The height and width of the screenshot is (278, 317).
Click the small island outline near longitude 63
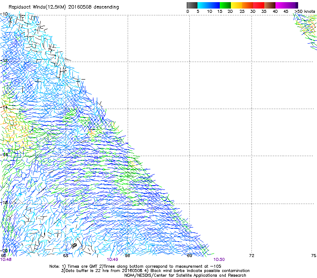tap(74, 245)
